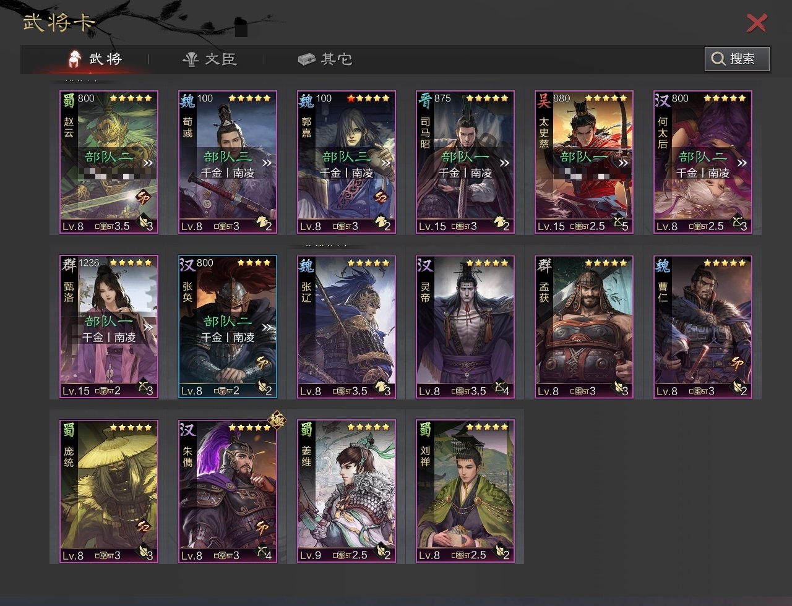Click the 875 troop count on 司马昭's card

(x=442, y=98)
